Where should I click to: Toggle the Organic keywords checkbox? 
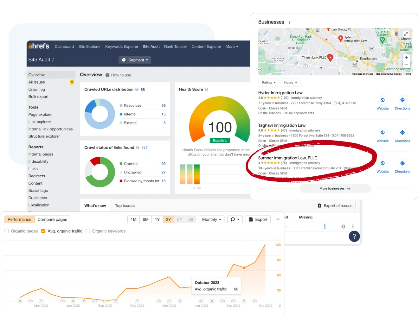tap(88, 231)
